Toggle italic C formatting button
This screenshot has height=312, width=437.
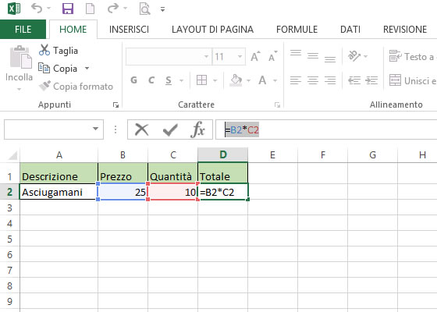coord(151,80)
